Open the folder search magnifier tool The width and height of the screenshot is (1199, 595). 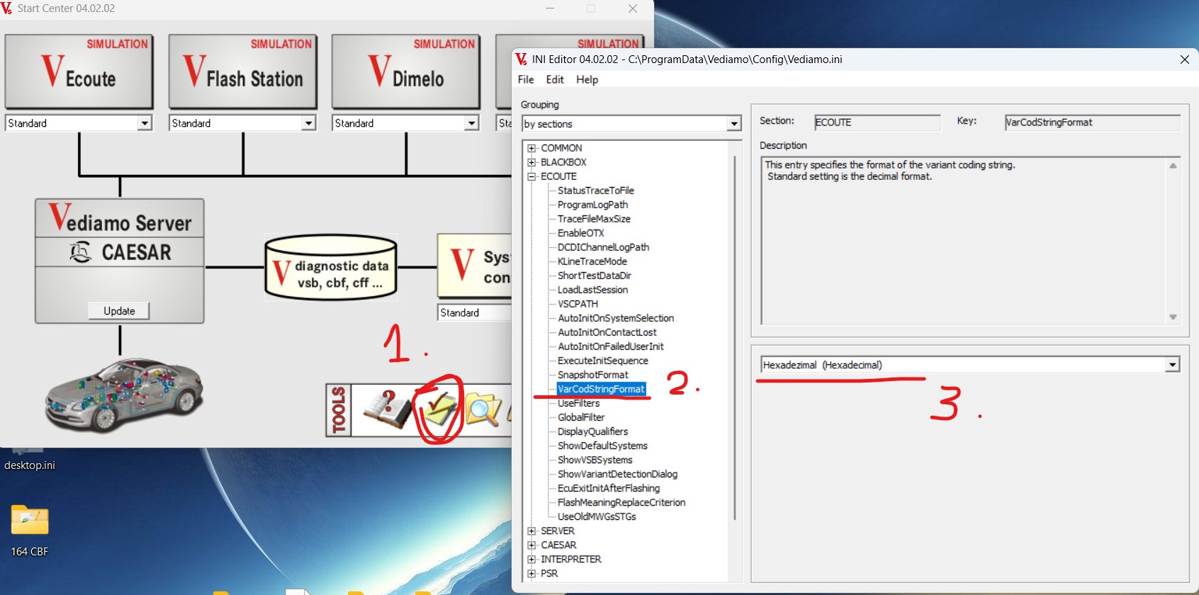coord(483,409)
